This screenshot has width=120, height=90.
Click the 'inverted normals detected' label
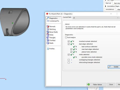coord(88,41)
